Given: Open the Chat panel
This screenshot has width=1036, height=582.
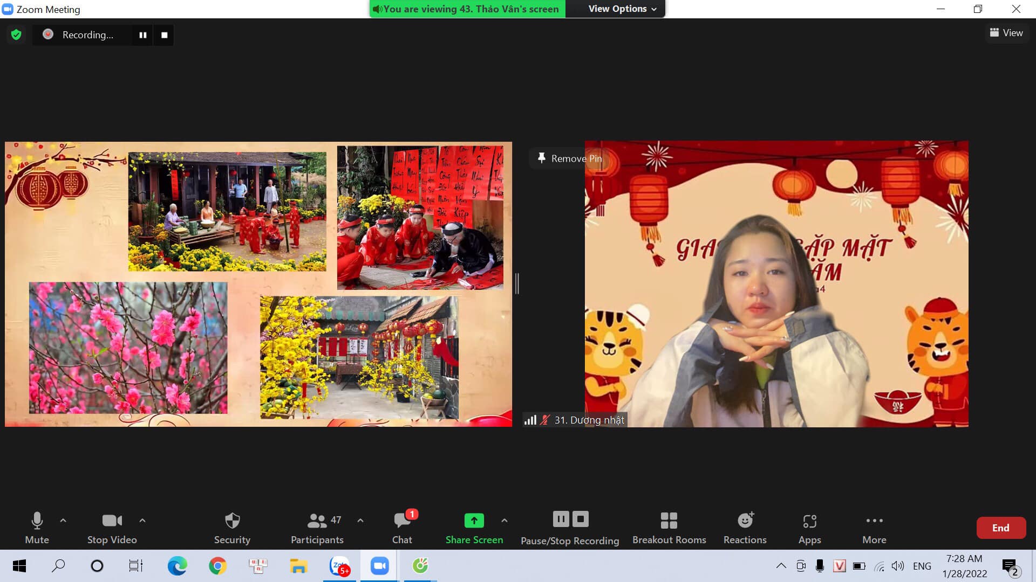Looking at the screenshot, I should pos(402,528).
